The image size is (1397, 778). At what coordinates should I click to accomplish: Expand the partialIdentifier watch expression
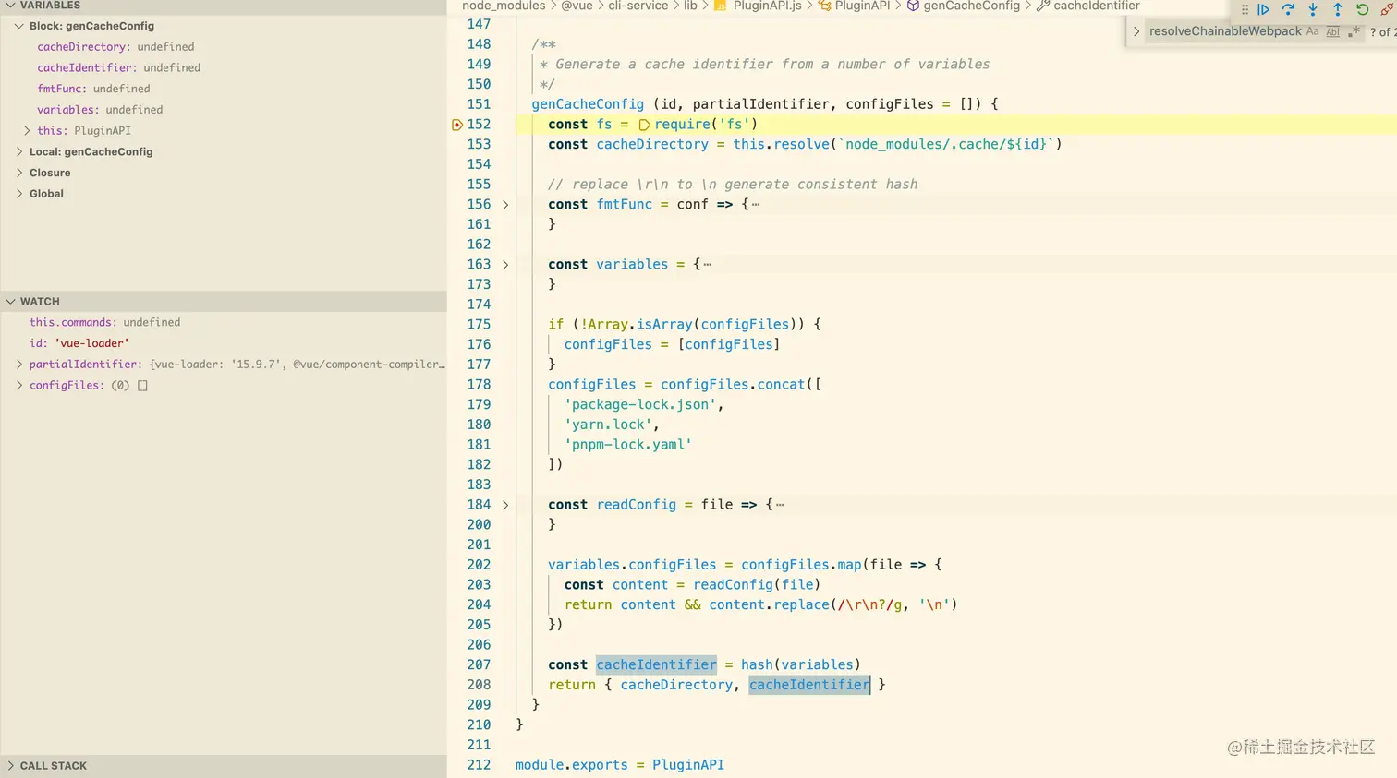click(x=19, y=365)
